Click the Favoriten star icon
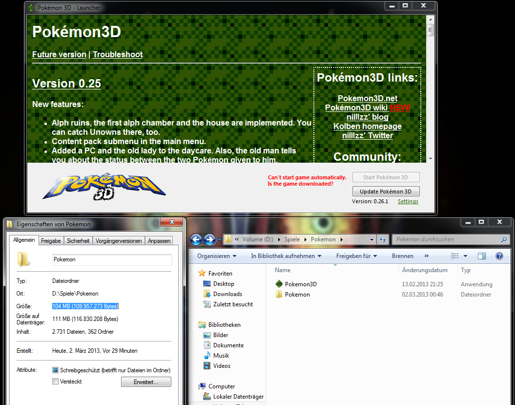Image resolution: width=515 pixels, height=405 pixels. (x=202, y=273)
